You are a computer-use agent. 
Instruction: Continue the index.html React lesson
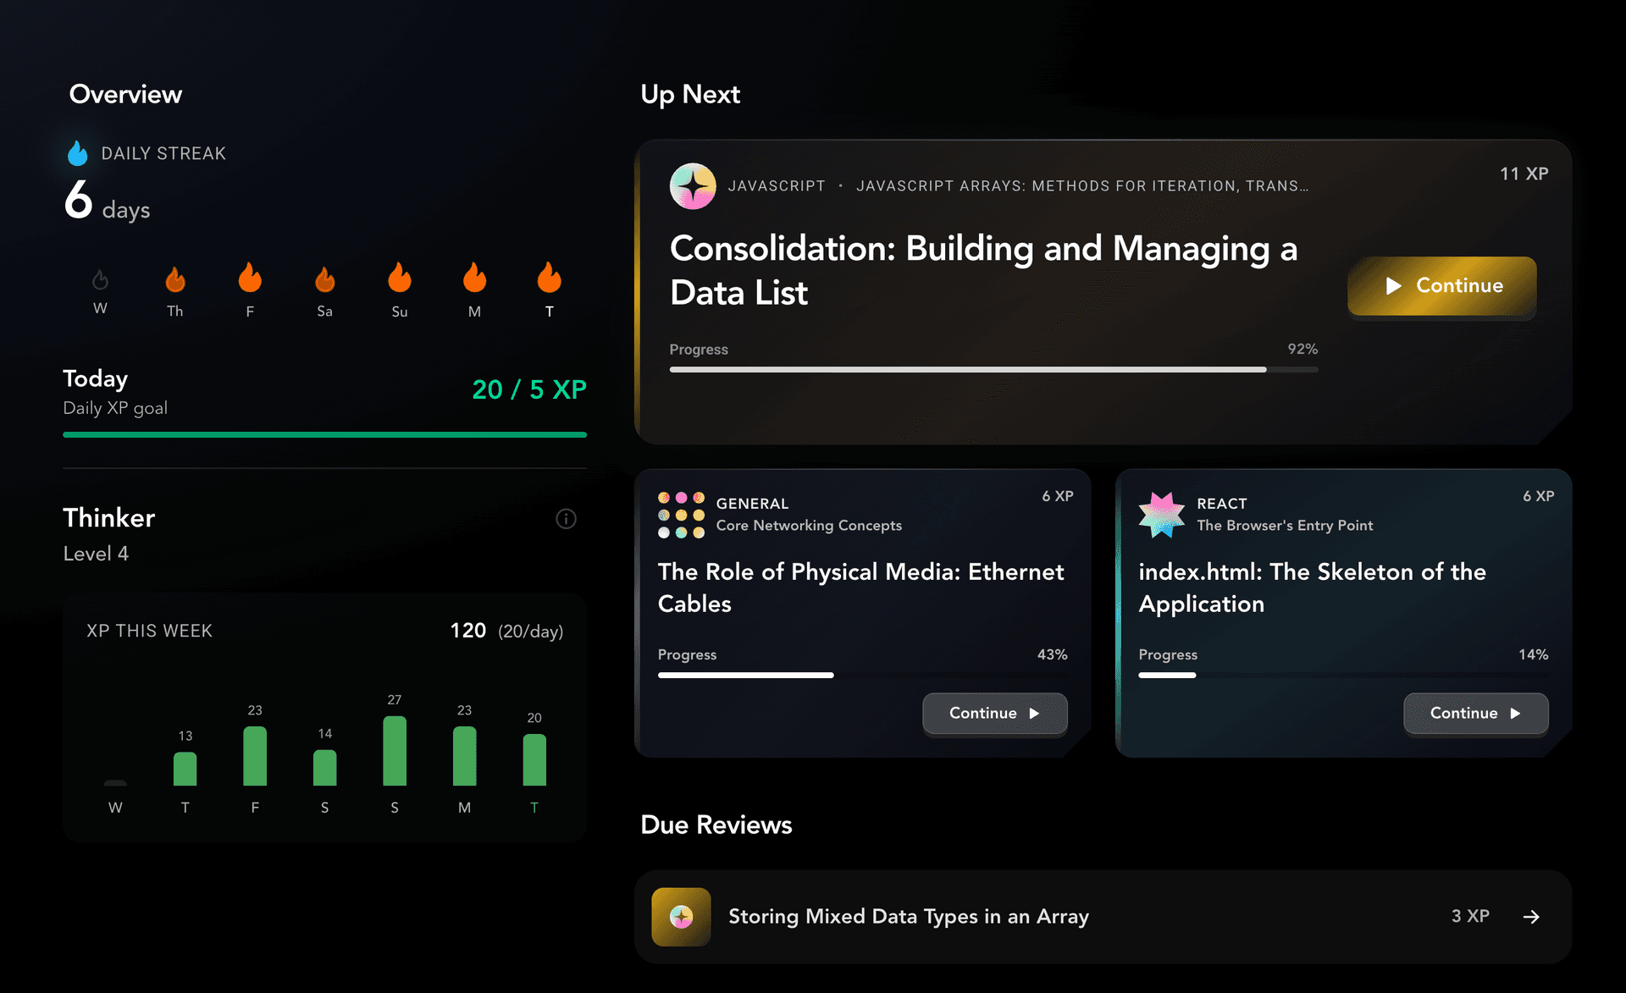(1475, 714)
